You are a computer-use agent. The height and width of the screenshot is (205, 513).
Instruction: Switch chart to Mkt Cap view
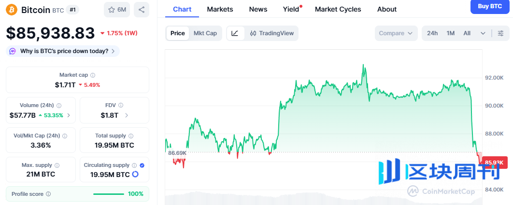205,33
